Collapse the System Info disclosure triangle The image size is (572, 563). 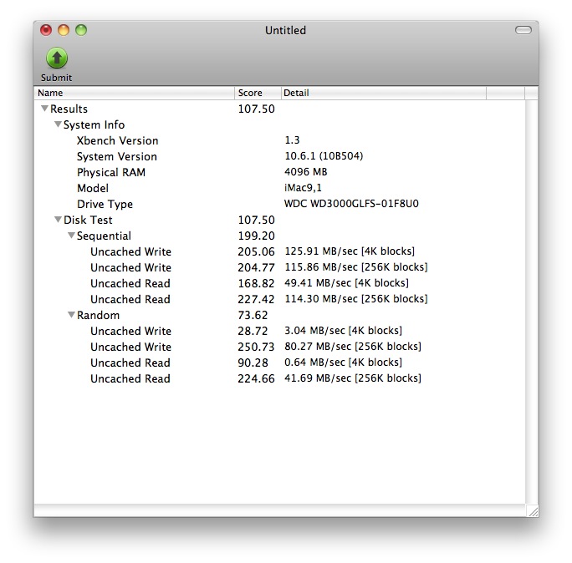[x=58, y=124]
